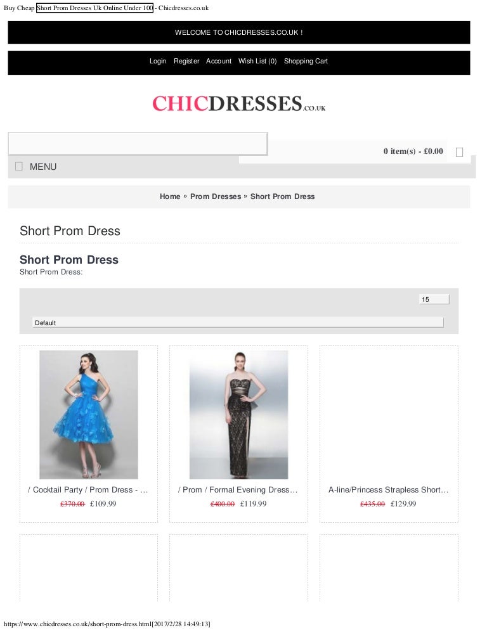Select the Short Prom Dress breadcrumb

[282, 196]
